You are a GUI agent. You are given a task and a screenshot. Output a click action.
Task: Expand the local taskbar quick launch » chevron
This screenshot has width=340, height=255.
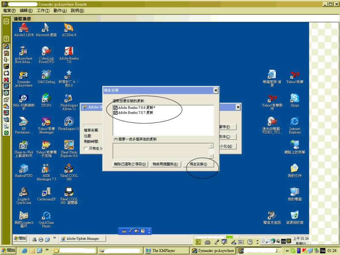click(x=47, y=250)
